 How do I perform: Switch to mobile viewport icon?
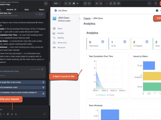(x=111, y=4)
